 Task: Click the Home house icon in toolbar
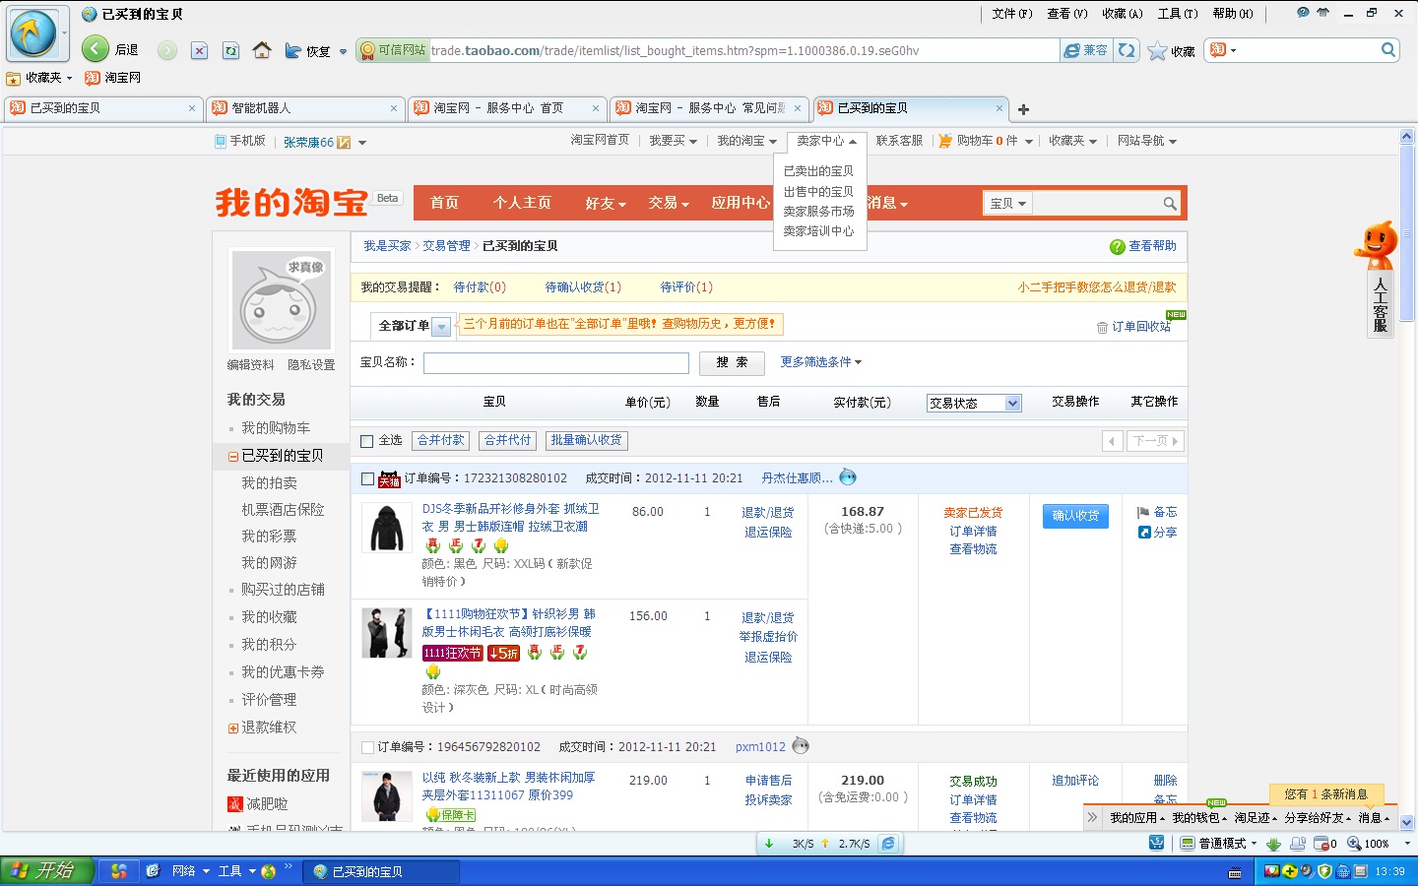click(x=262, y=50)
